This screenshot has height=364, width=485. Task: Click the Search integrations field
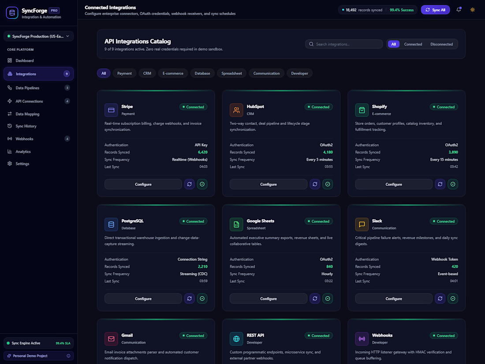[x=344, y=44]
